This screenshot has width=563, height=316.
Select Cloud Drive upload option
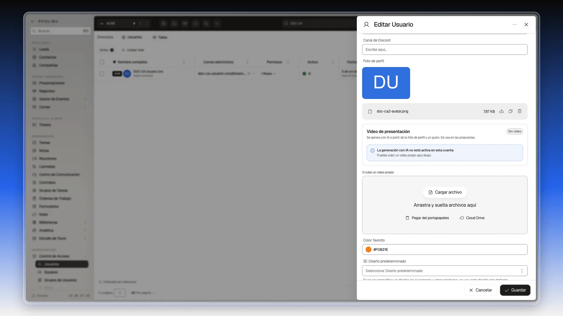point(472,218)
